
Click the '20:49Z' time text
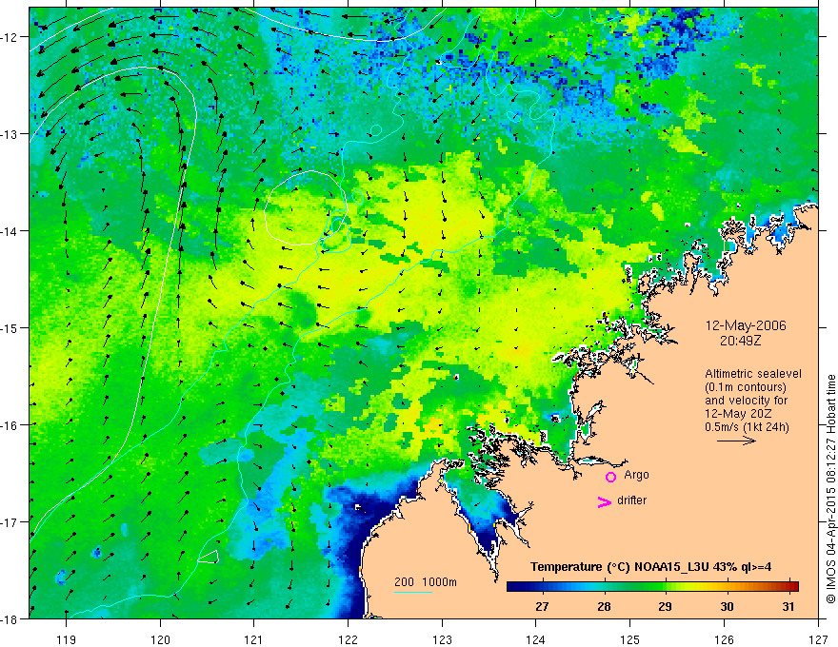point(740,341)
